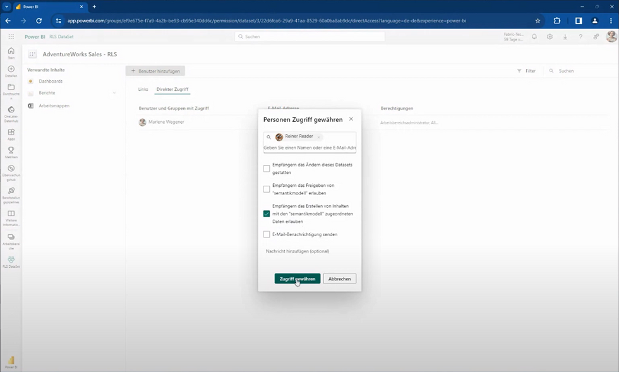Open Chrome three-dot menu
The height and width of the screenshot is (372, 619).
[611, 21]
